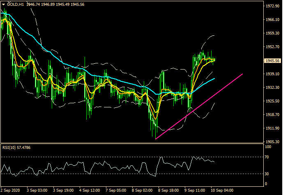This screenshot has width=283, height=195.
Task: Click the 3 Sep 19:00 time label
Action: pyautogui.click(x=64, y=191)
